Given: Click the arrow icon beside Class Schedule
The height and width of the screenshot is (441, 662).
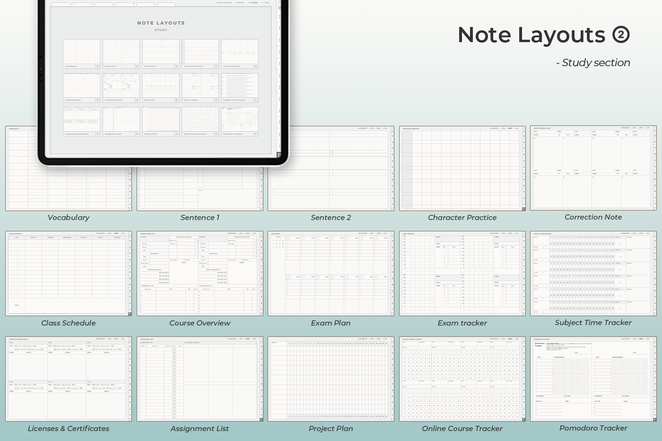Looking at the screenshot, I should point(97,100).
